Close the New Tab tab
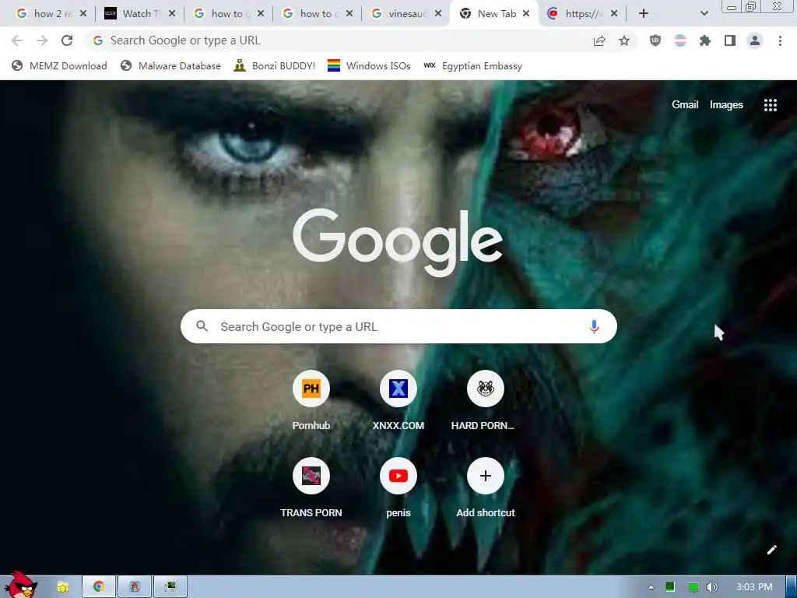This screenshot has height=598, width=797. point(526,14)
